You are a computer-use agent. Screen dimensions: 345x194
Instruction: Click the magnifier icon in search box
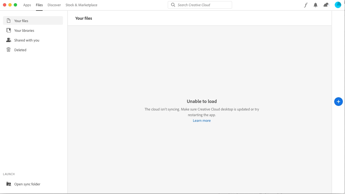[x=173, y=5]
